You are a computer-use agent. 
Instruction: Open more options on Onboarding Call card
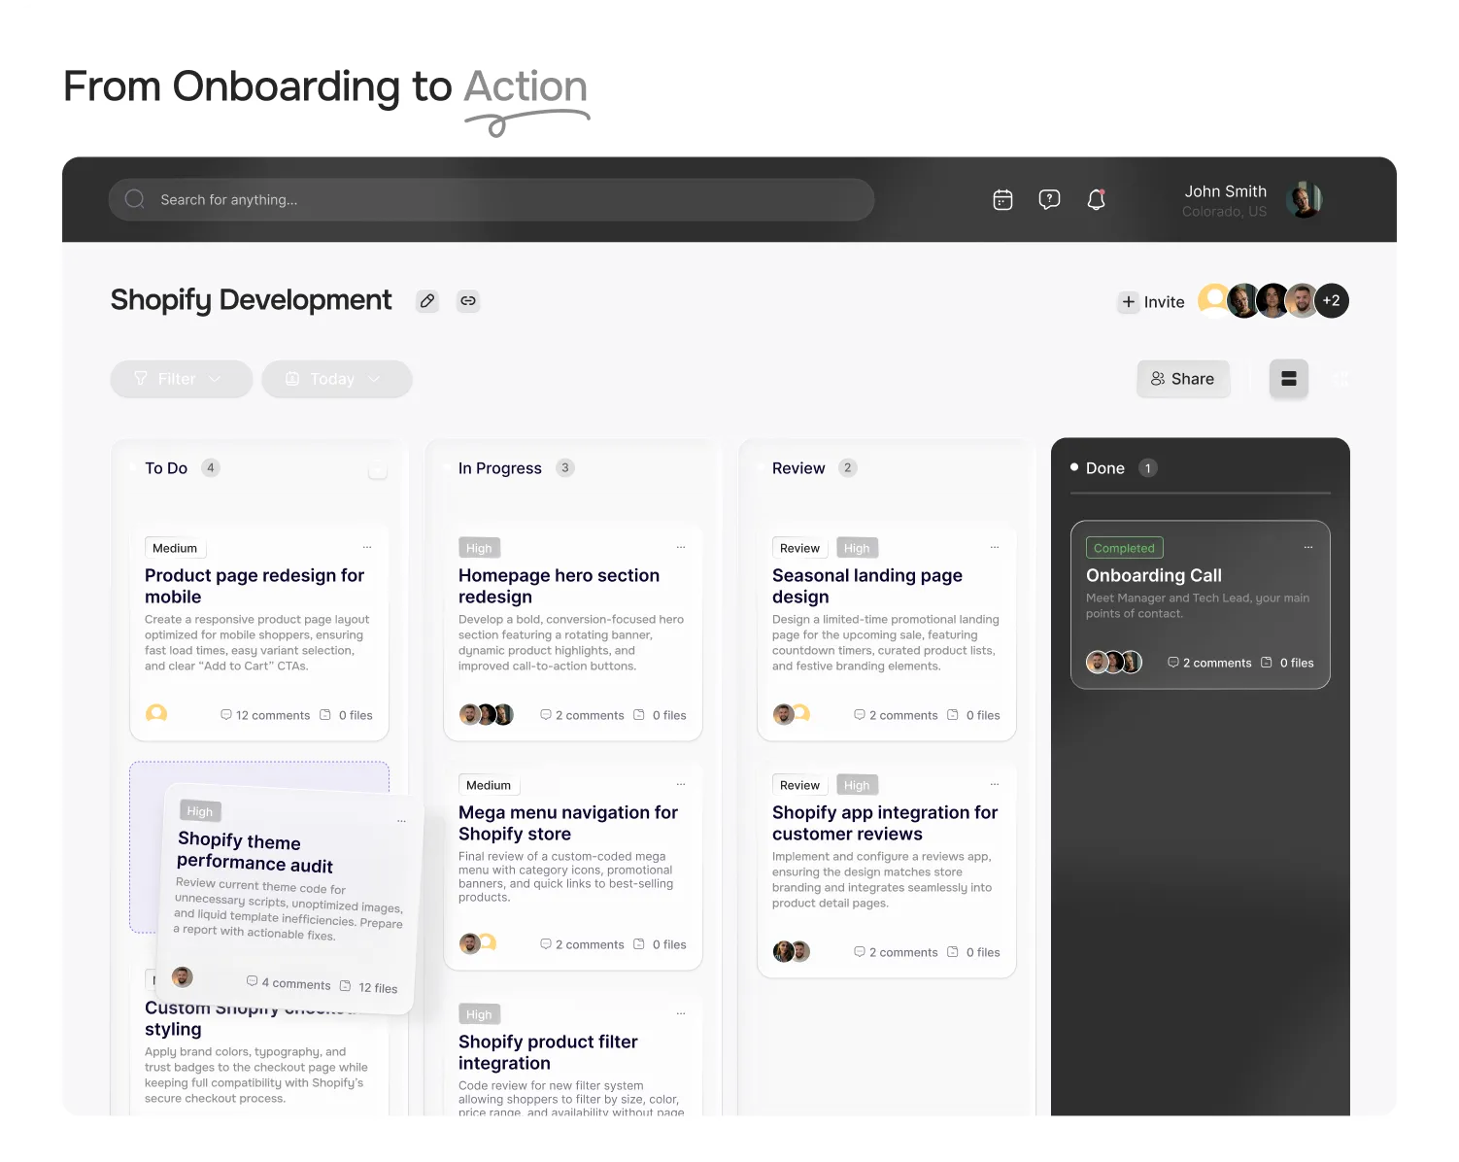[x=1308, y=548]
